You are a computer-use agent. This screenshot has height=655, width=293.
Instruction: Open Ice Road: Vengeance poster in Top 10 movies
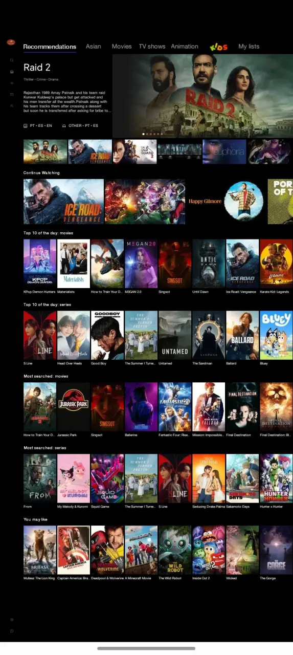click(x=242, y=264)
